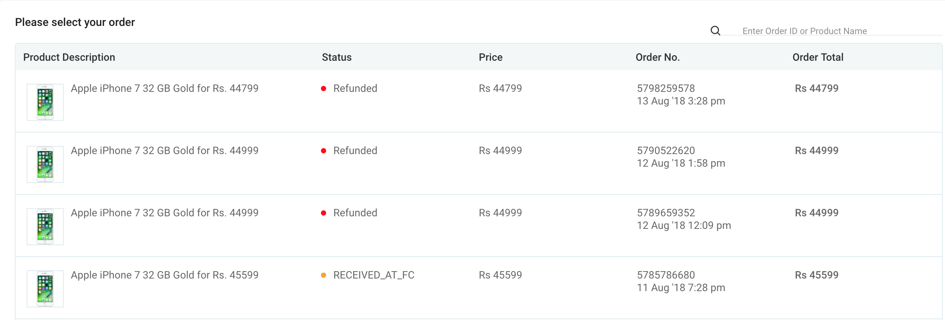Click the red Refunded dot for order 5798259578
Screen dimensions: 945x320
(324, 89)
